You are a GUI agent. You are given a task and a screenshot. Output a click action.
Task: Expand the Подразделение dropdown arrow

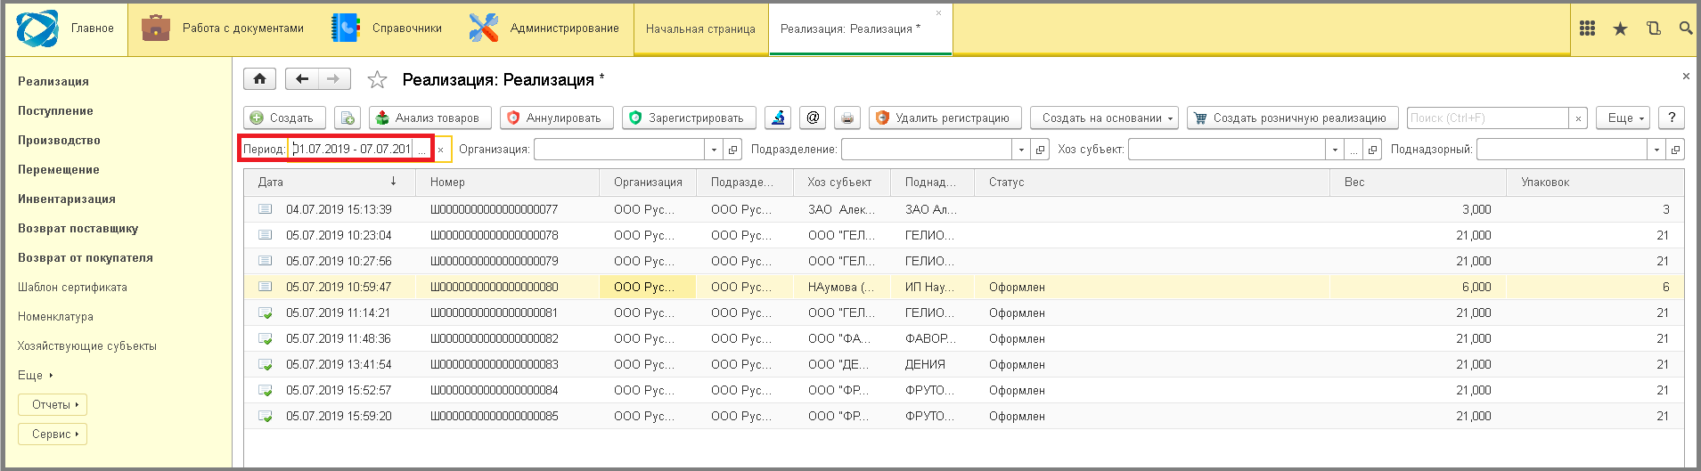coord(1021,150)
